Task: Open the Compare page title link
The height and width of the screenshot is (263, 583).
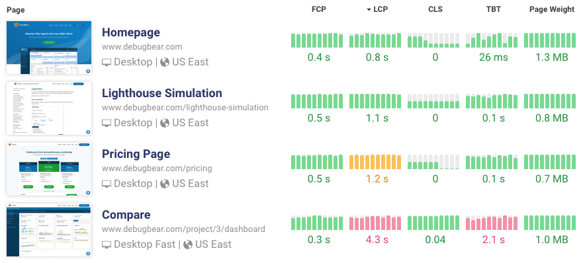Action: [x=126, y=215]
